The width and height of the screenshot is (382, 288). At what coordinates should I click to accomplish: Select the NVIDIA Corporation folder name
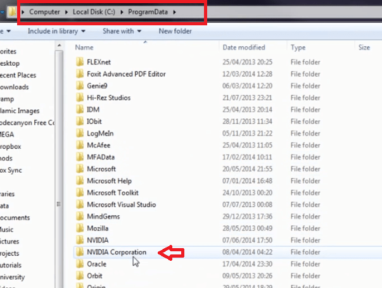tap(117, 252)
